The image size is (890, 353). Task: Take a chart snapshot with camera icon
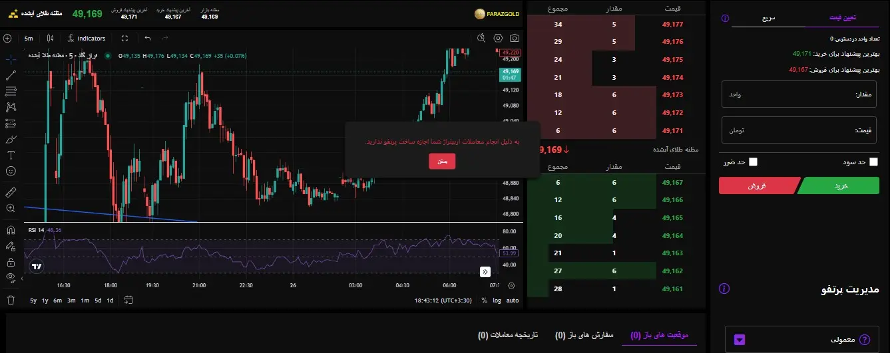click(515, 39)
